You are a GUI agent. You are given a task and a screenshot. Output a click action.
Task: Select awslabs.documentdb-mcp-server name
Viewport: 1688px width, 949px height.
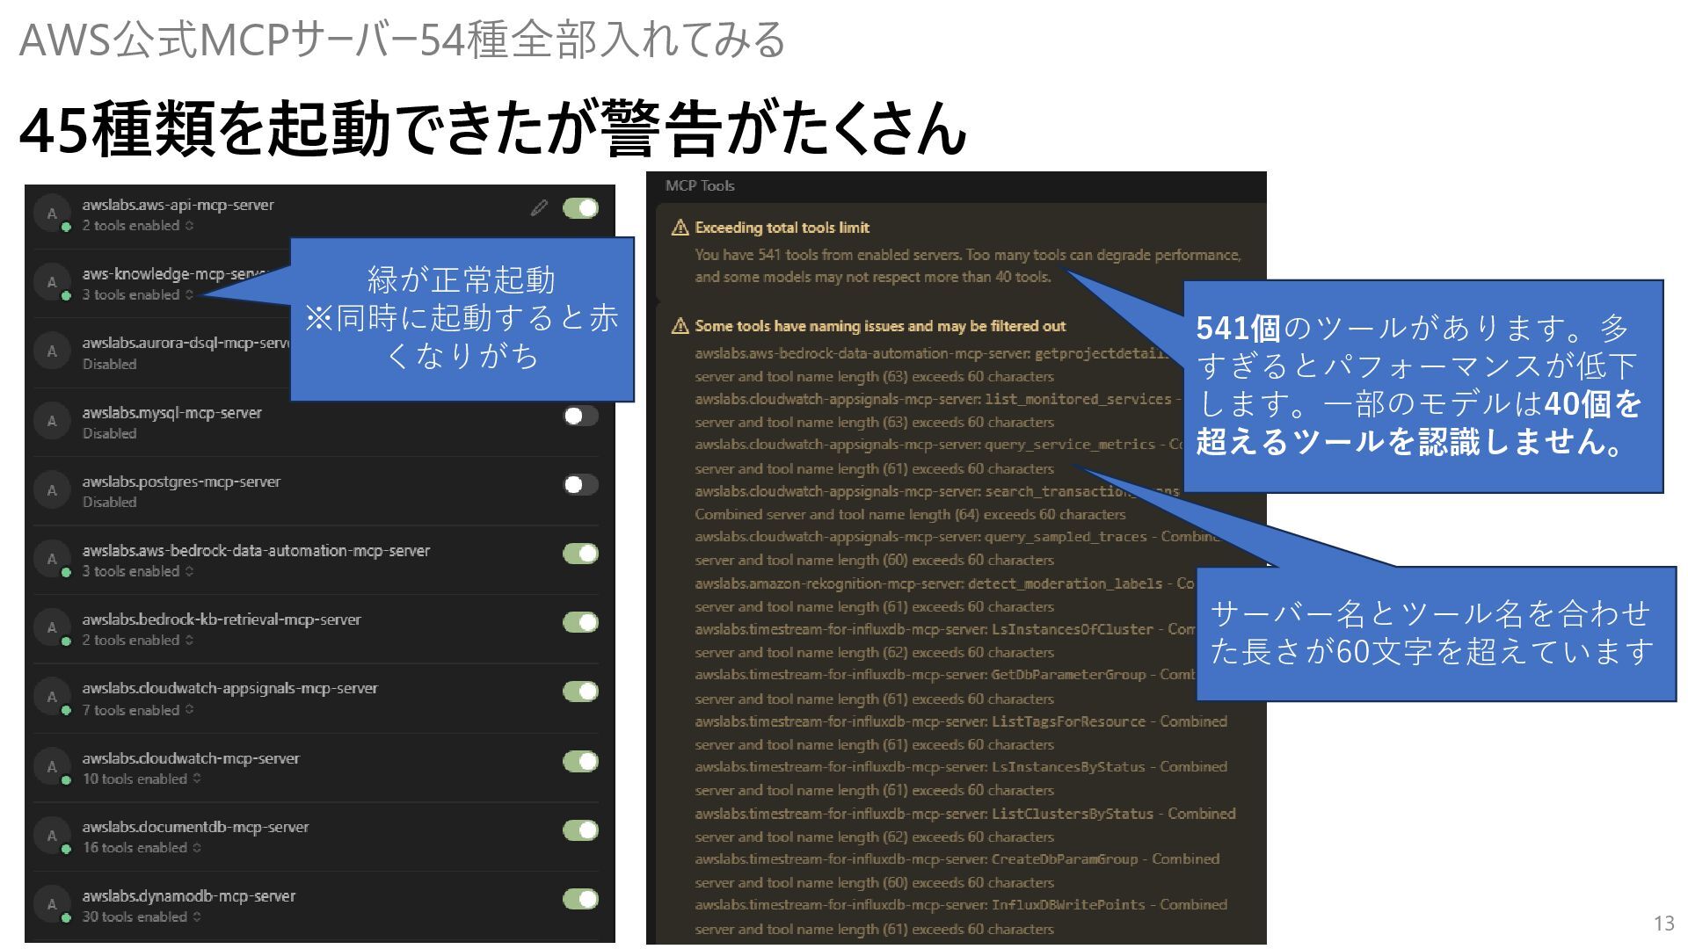pos(195,827)
